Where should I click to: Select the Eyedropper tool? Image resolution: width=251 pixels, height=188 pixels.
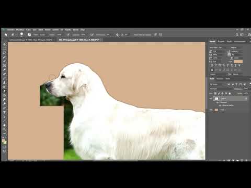point(4,70)
